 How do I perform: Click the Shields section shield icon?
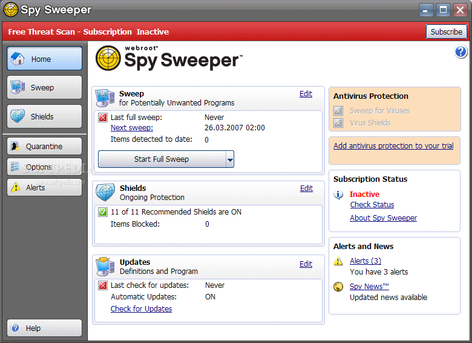105,193
